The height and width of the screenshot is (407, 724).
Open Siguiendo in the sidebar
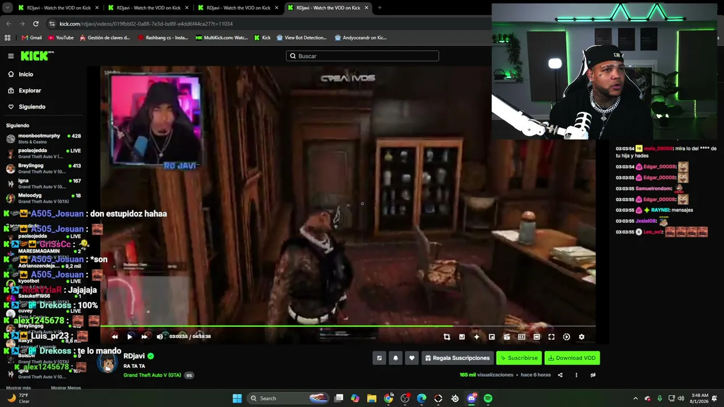point(27,107)
